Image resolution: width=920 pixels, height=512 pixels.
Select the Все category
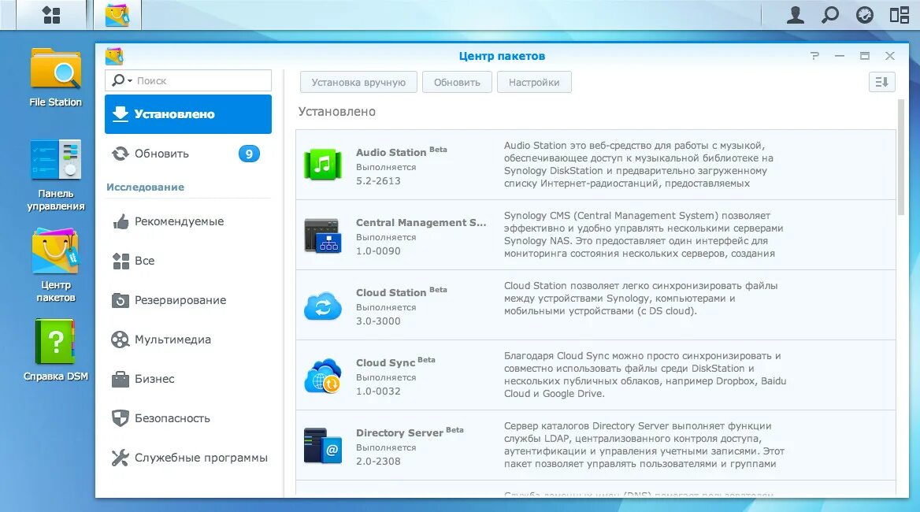pos(188,261)
